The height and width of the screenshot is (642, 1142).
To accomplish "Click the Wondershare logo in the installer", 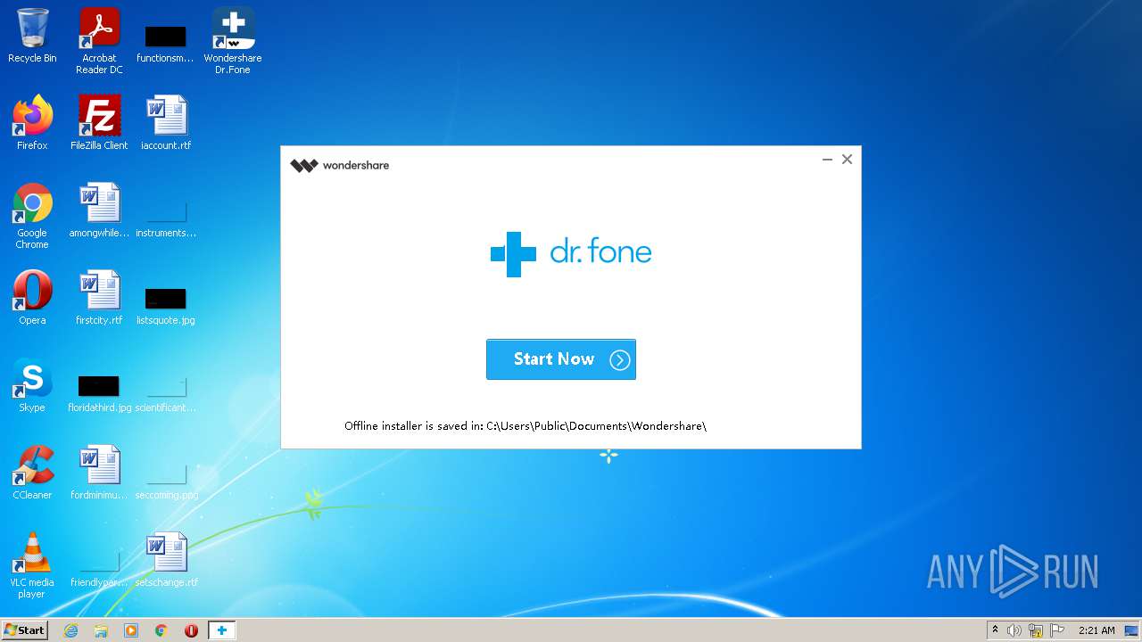I will [340, 165].
